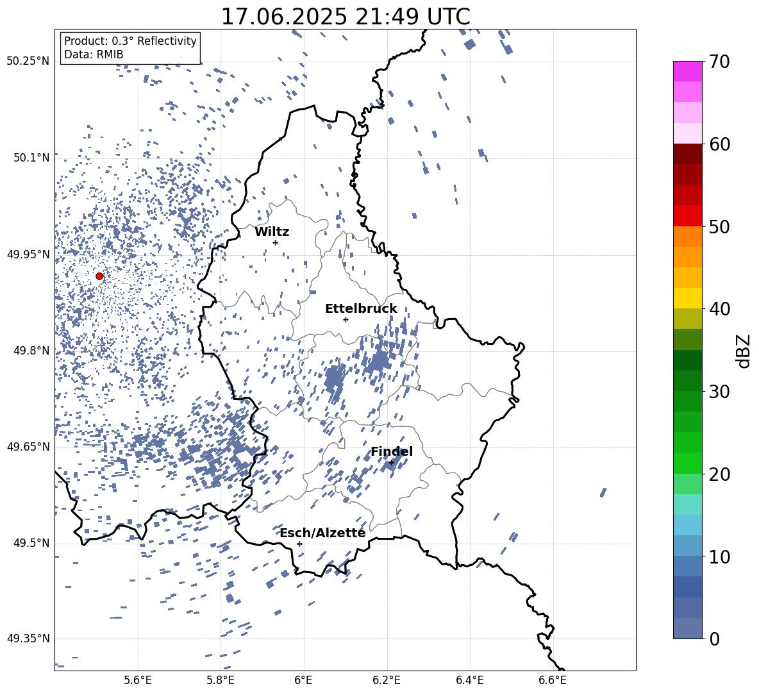This screenshot has height=693, width=759.
Task: Click the Wiltz station cross marker
Action: pyautogui.click(x=276, y=242)
